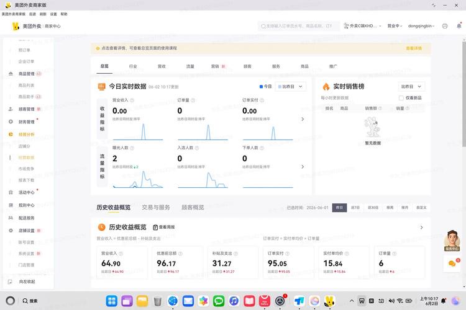This screenshot has height=310, width=466.
Task: Click help icon next to 实付单均价
Action: pyautogui.click(x=347, y=254)
